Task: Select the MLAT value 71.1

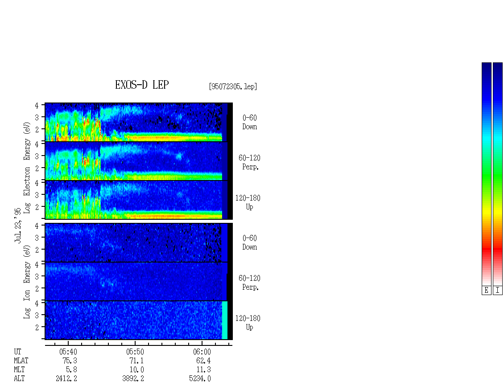Action: pos(137,361)
